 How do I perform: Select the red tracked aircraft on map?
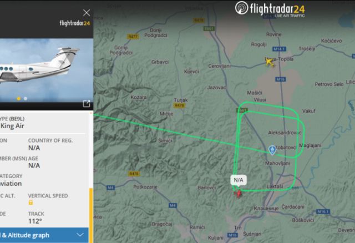pos(238,194)
